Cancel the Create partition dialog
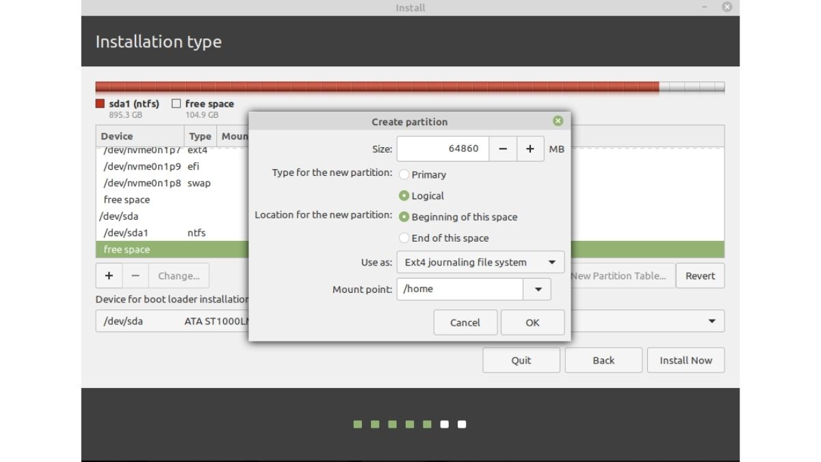Viewport: 821px width, 462px height. (x=465, y=322)
